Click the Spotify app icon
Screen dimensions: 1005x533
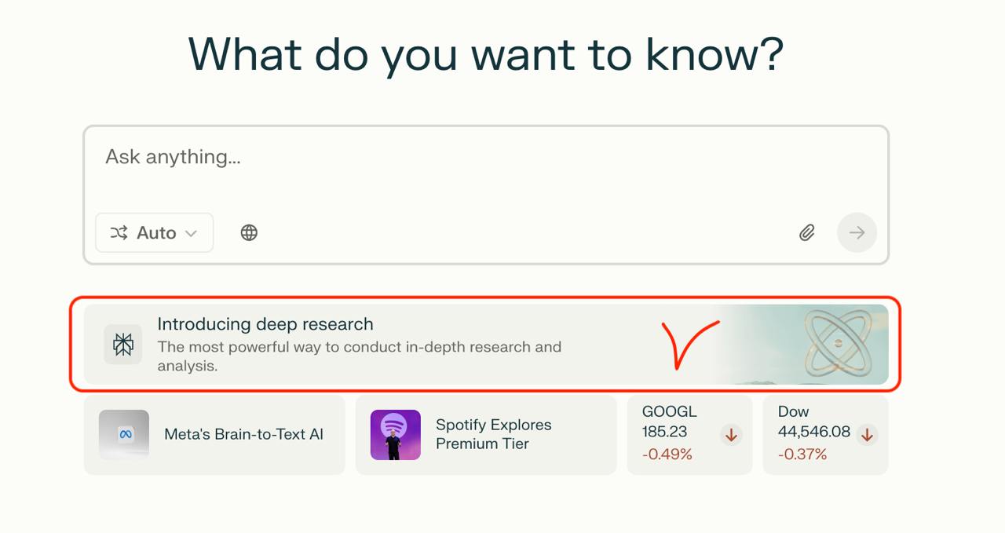point(395,434)
